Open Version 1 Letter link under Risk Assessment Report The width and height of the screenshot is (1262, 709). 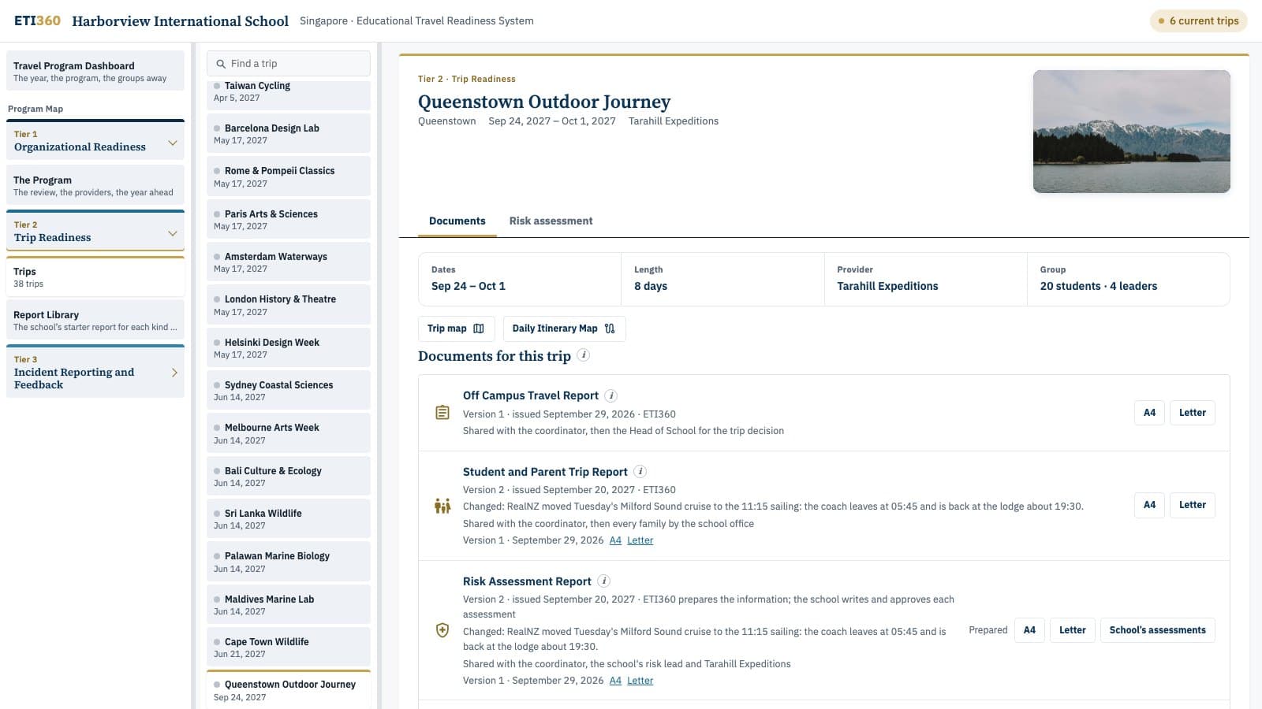pyautogui.click(x=640, y=681)
